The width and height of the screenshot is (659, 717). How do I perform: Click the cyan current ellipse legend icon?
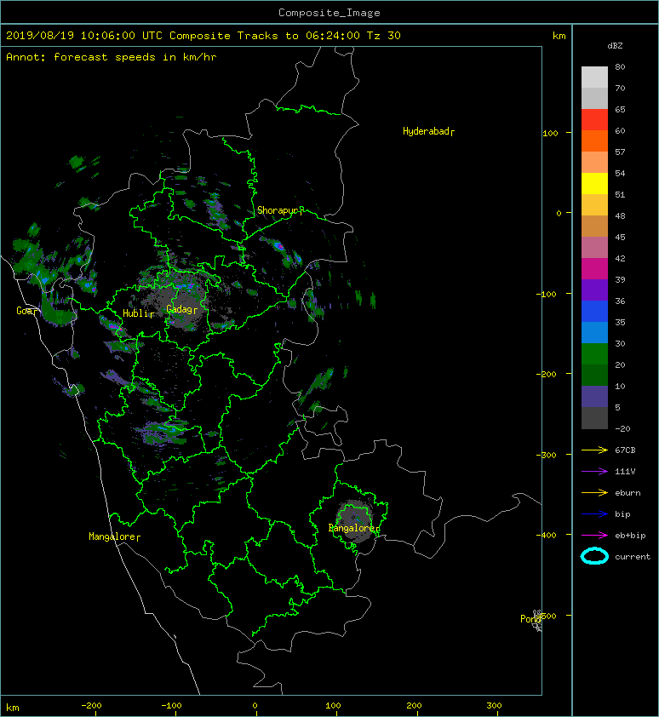[x=594, y=556]
